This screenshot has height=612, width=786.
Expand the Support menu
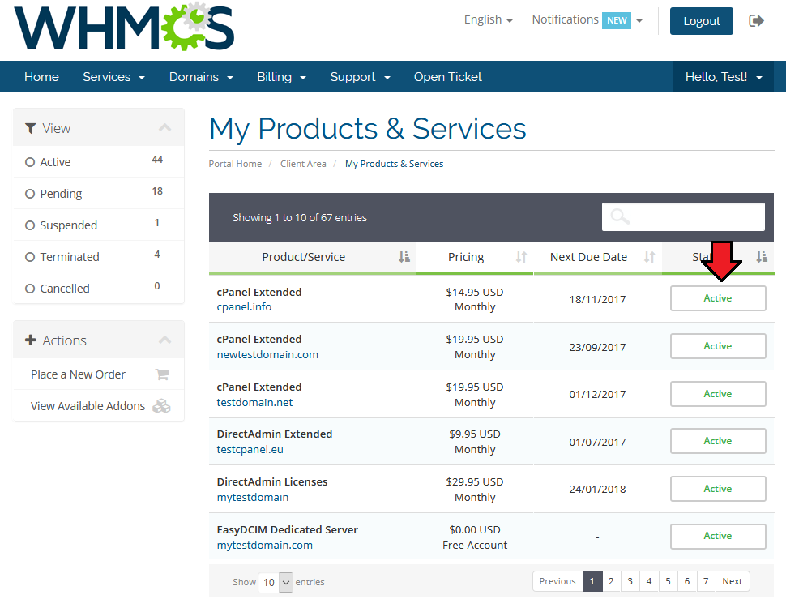coord(360,77)
